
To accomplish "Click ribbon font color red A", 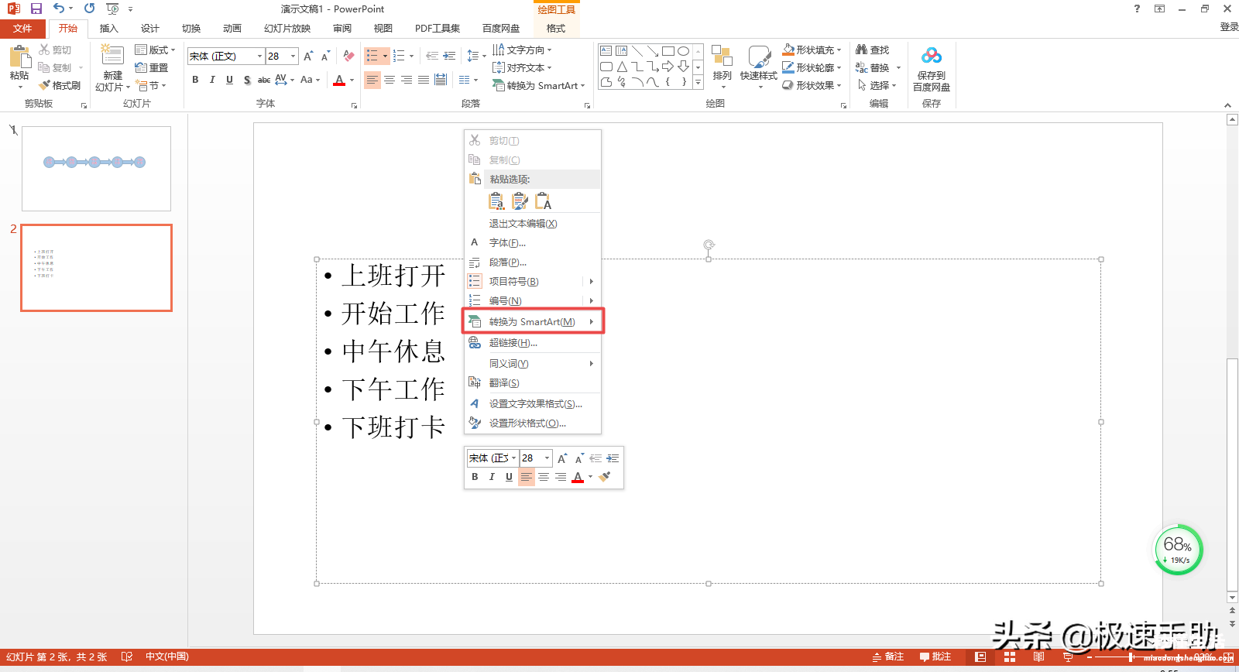I will coord(339,80).
